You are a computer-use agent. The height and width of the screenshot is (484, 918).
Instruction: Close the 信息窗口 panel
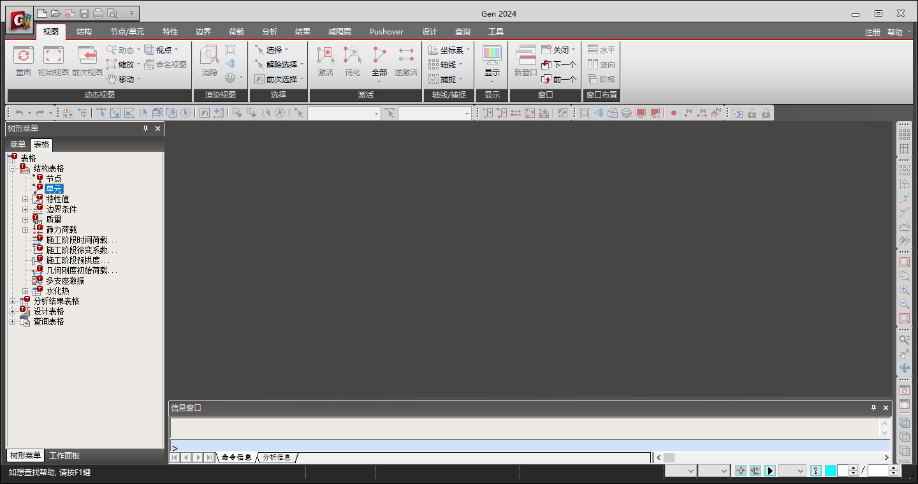tap(886, 407)
